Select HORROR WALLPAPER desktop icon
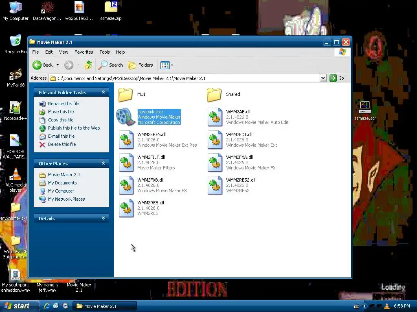The image size is (417, 312). coord(15,141)
